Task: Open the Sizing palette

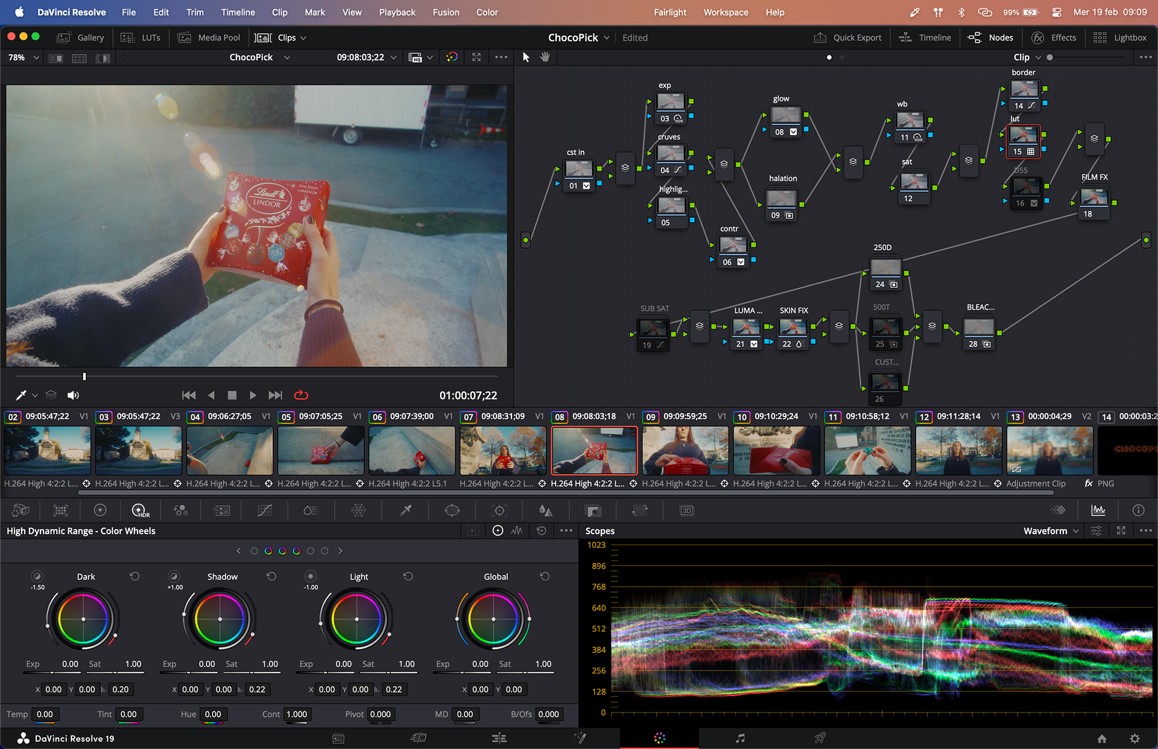Action: [640, 511]
